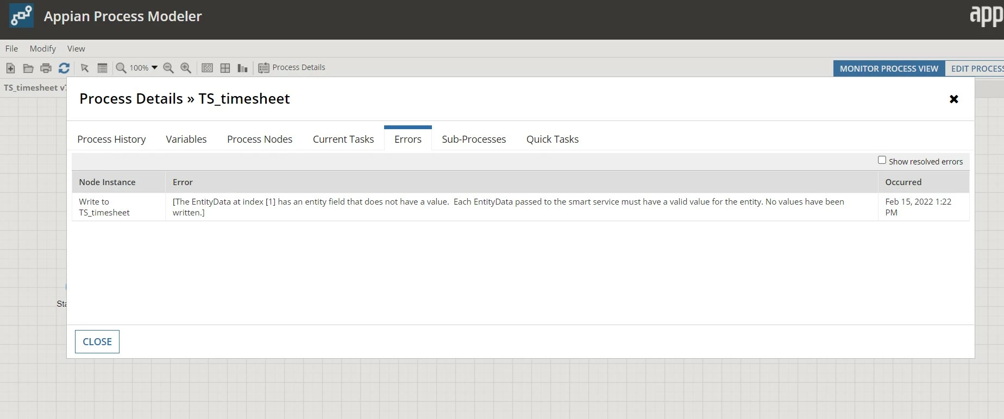The height and width of the screenshot is (419, 1004).
Task: Click the magnifier zoom icon
Action: pos(121,68)
